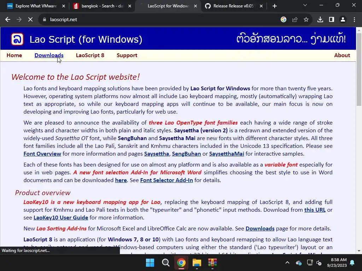This screenshot has width=362, height=271.
Task: Open Chrome downloads icon
Action: pos(320,20)
